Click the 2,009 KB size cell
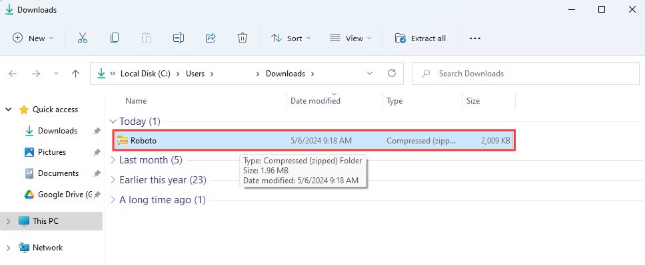Screen dimensions: 645x265 point(495,141)
